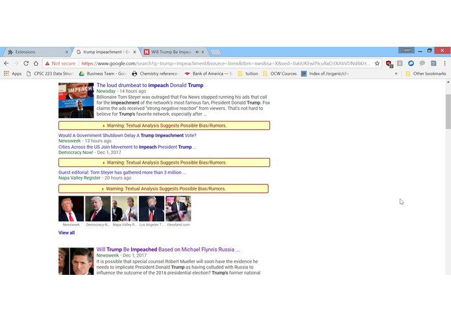Open the Government Shutdown Delay Newsweek article
The width and height of the screenshot is (451, 321).
(127, 135)
